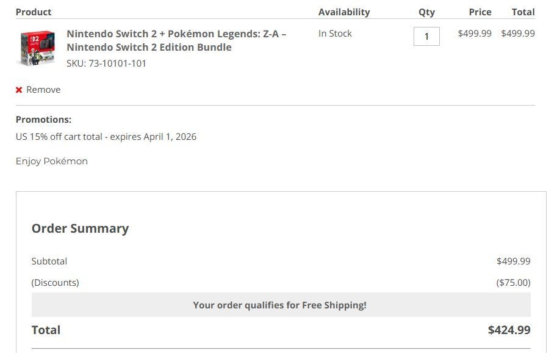The image size is (557, 353).
Task: Click the $424.99 order total
Action: click(x=509, y=330)
